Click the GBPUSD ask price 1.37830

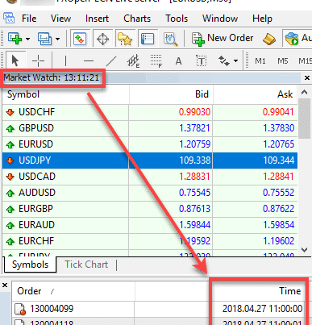[x=278, y=128]
